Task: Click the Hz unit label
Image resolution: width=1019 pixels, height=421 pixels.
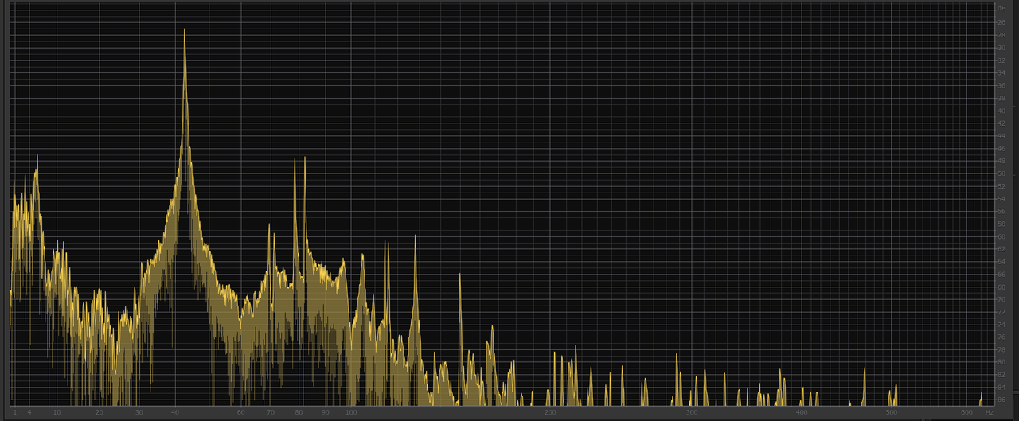Action: [989, 412]
